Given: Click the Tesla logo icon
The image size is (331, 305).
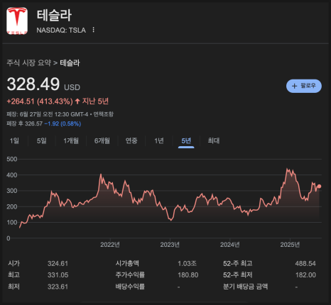Looking at the screenshot, I should click(x=17, y=21).
